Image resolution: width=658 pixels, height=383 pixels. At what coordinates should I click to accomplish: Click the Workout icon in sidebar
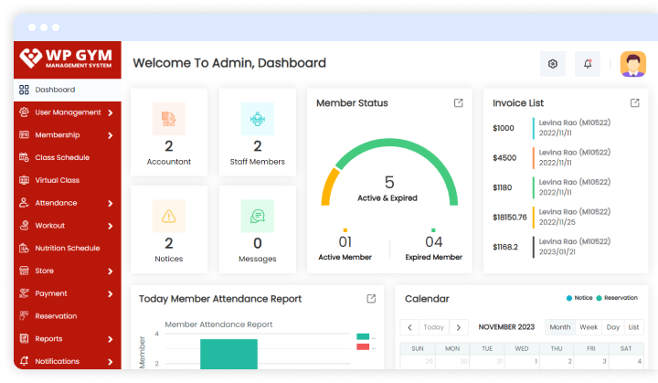tap(24, 226)
